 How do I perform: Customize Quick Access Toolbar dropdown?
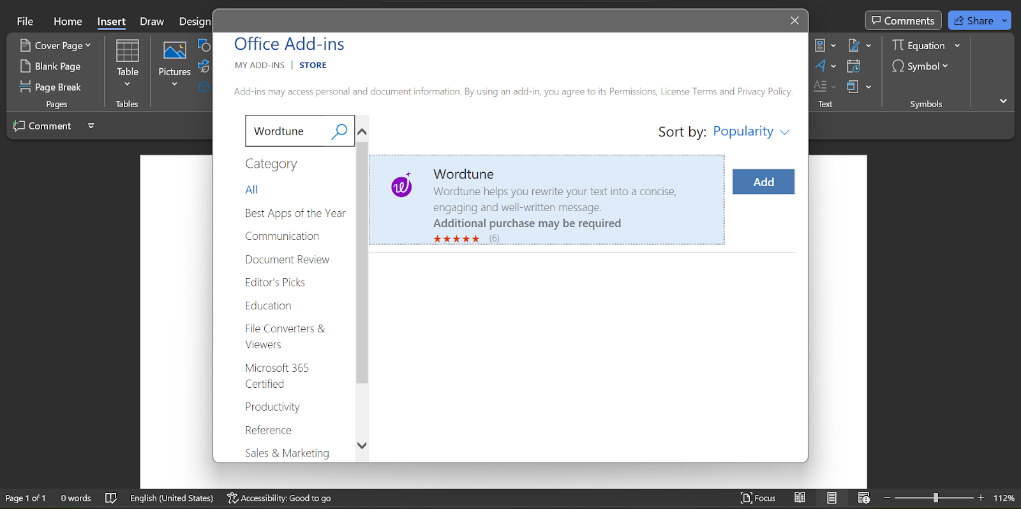point(91,126)
